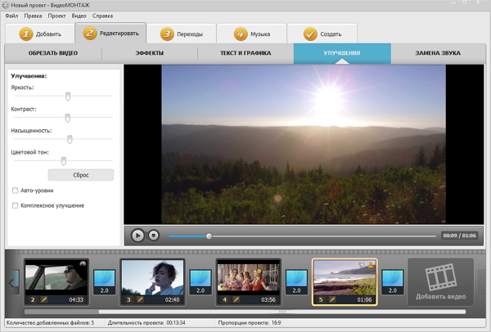The height and width of the screenshot is (332, 491).
Task: Open the 'ЭФФЕКТЫ' tab
Action: 149,54
